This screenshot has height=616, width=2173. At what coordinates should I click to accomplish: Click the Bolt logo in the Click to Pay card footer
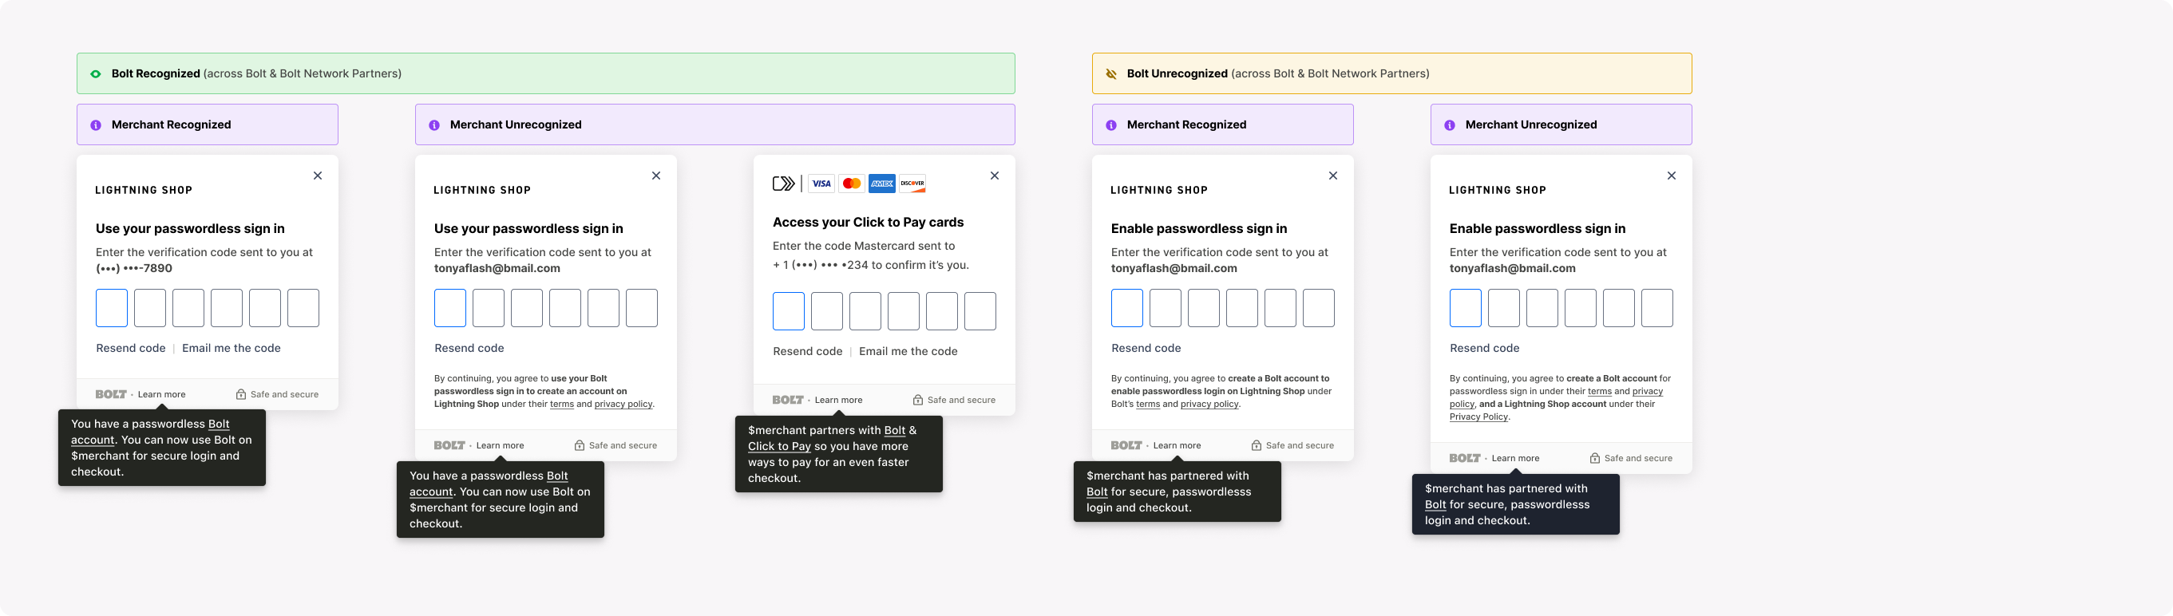(x=788, y=401)
